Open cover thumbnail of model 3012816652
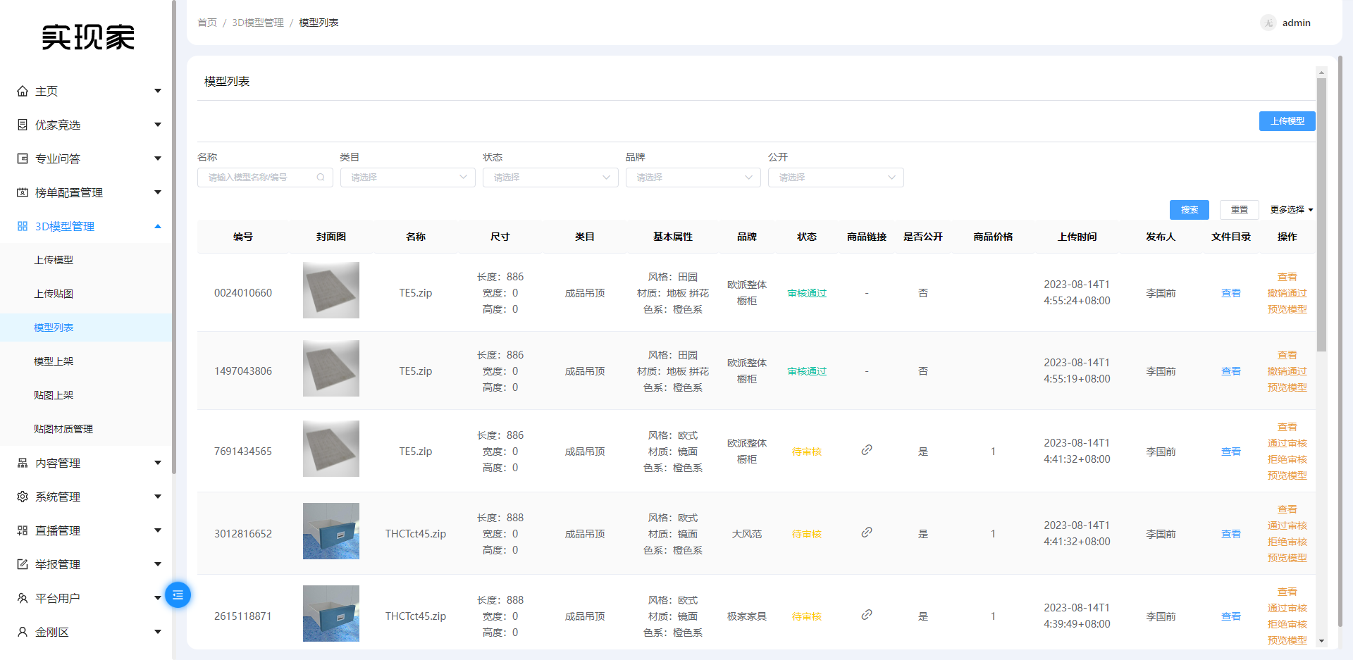Image resolution: width=1353 pixels, height=660 pixels. pos(331,531)
